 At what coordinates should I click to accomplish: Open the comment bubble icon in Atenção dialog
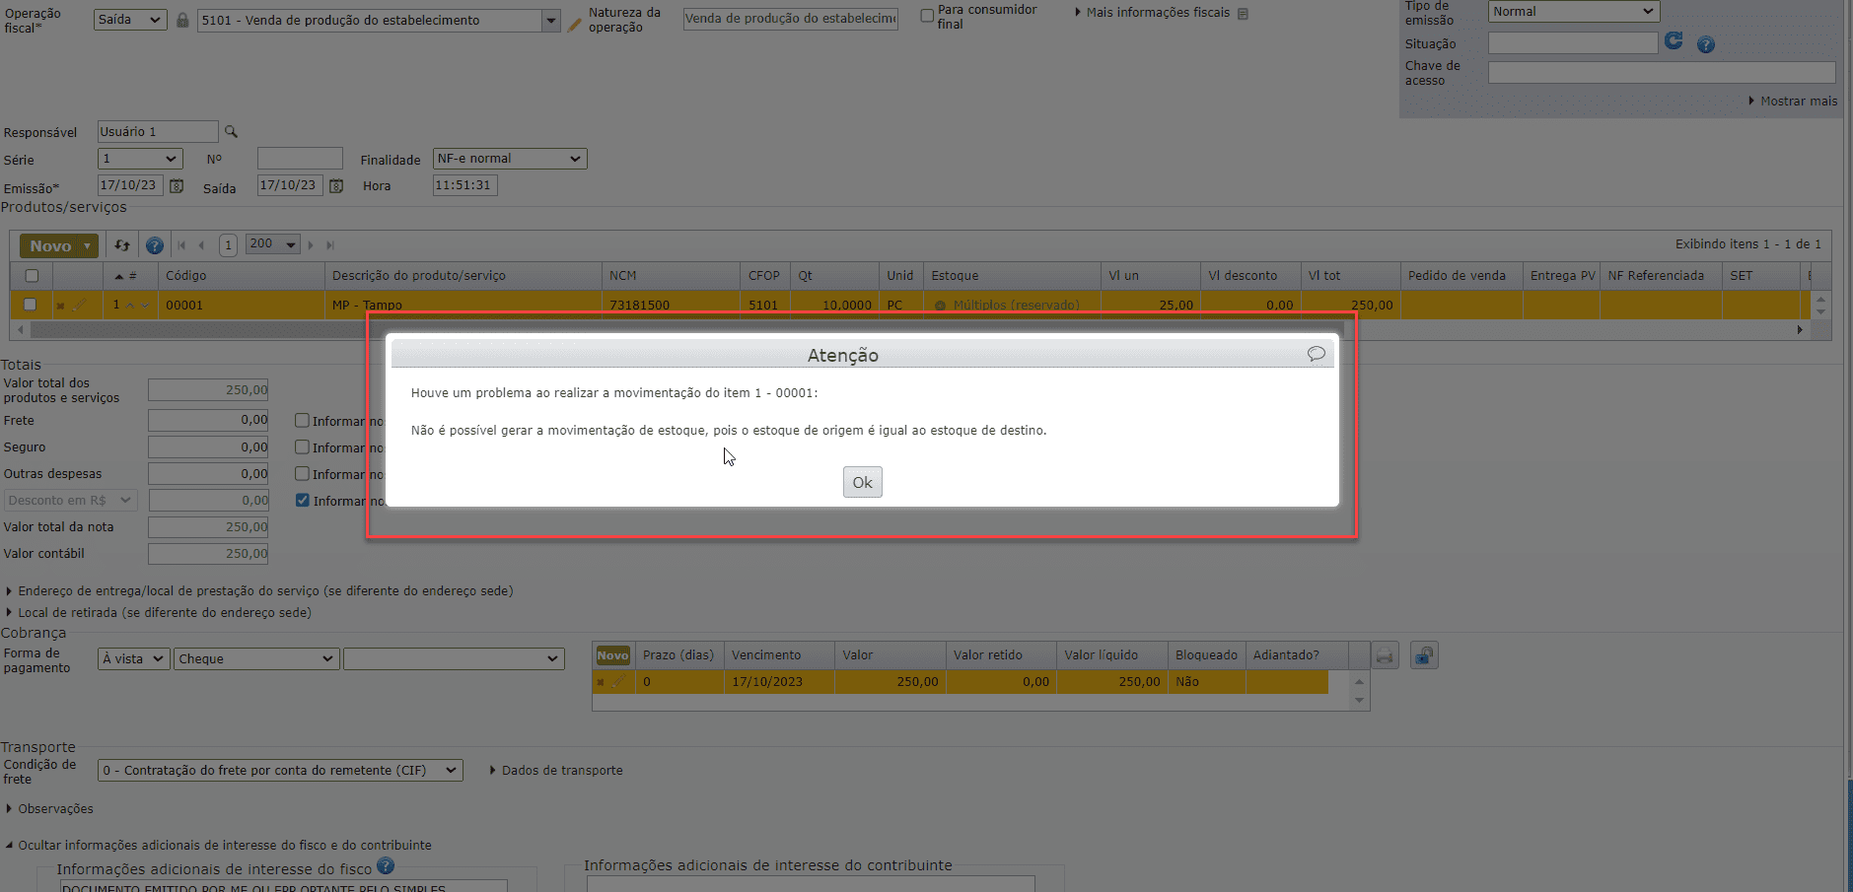[1316, 354]
